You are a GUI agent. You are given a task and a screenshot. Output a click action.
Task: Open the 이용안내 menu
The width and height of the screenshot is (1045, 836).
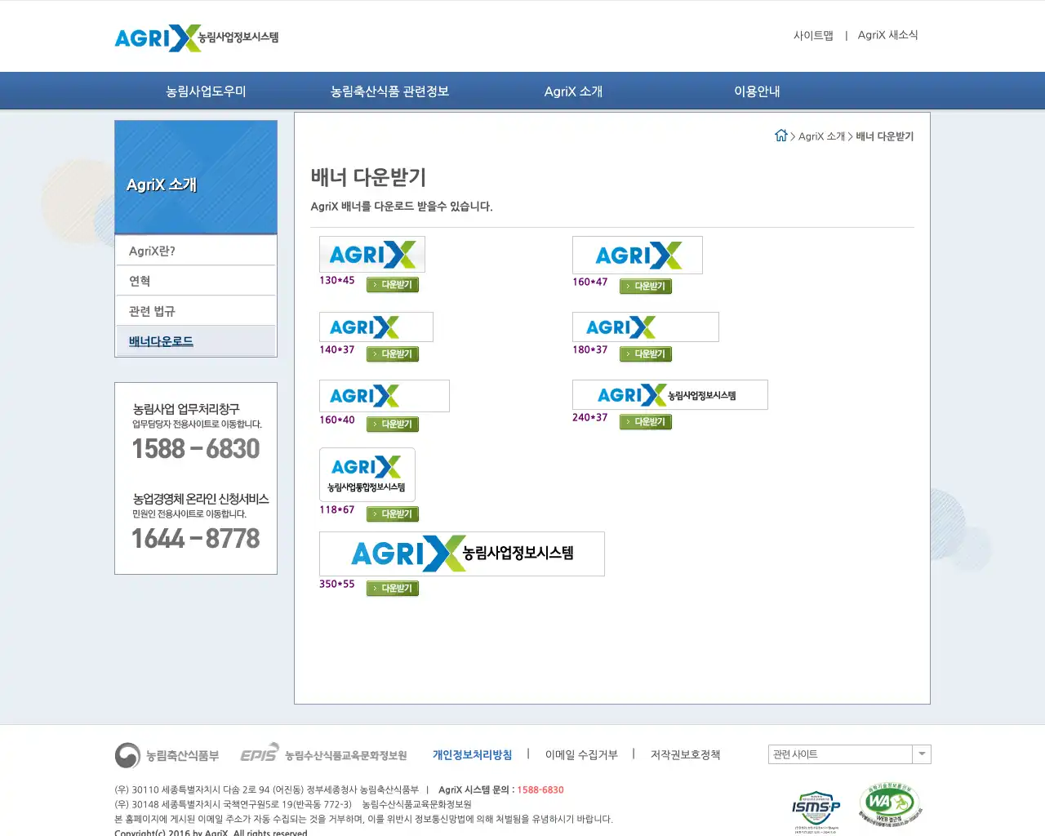[756, 91]
